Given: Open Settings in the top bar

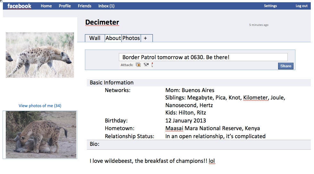Looking at the screenshot, I should tap(270, 6).
